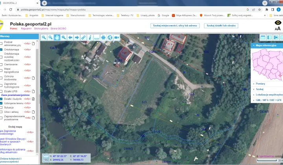Toggle the Działki i budynki checkbox
This screenshot has height=165, width=283.
[x=2, y=99]
